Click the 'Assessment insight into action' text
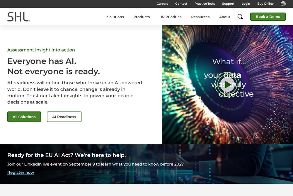293x196 pixels. (x=41, y=50)
